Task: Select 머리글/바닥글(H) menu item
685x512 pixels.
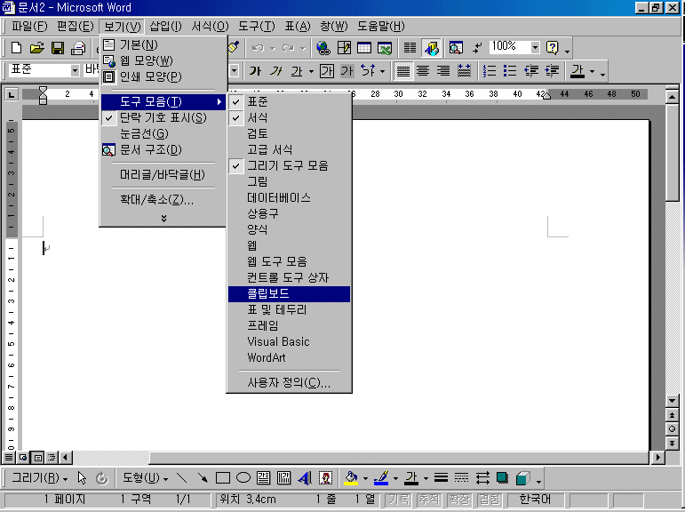Action: (163, 175)
